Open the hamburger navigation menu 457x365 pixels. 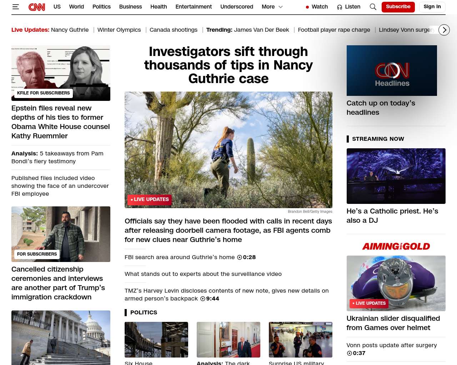click(15, 7)
